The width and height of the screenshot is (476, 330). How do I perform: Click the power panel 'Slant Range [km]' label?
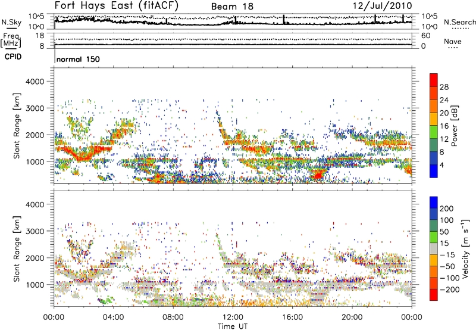point(17,126)
